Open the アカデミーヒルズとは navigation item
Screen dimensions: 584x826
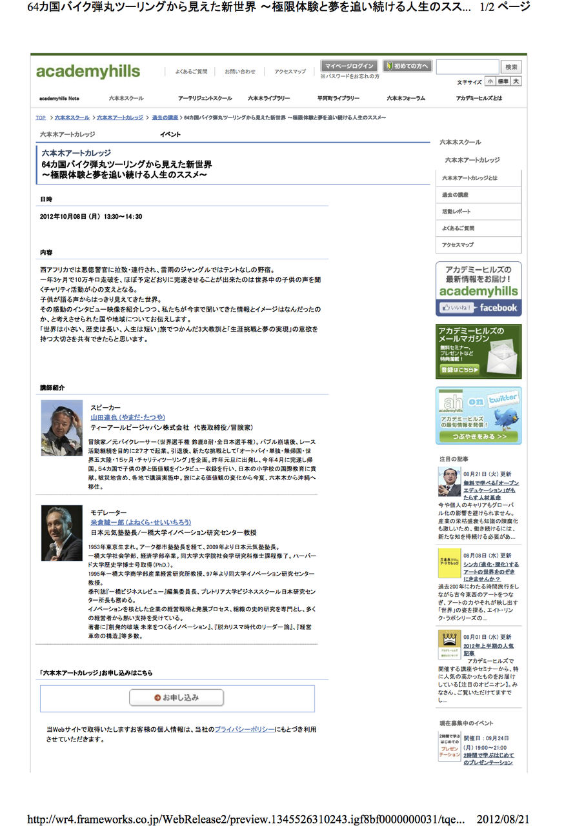tap(479, 99)
